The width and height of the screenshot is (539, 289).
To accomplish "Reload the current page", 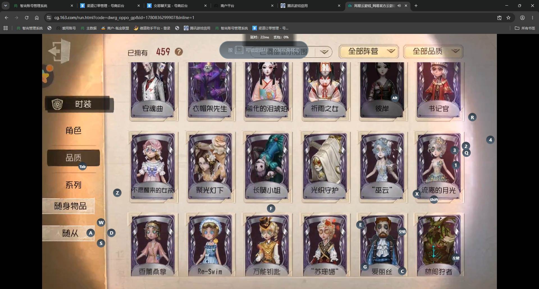I will [x=27, y=18].
